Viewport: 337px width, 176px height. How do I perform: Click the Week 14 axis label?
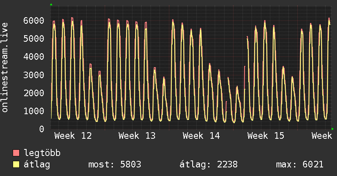(201, 136)
